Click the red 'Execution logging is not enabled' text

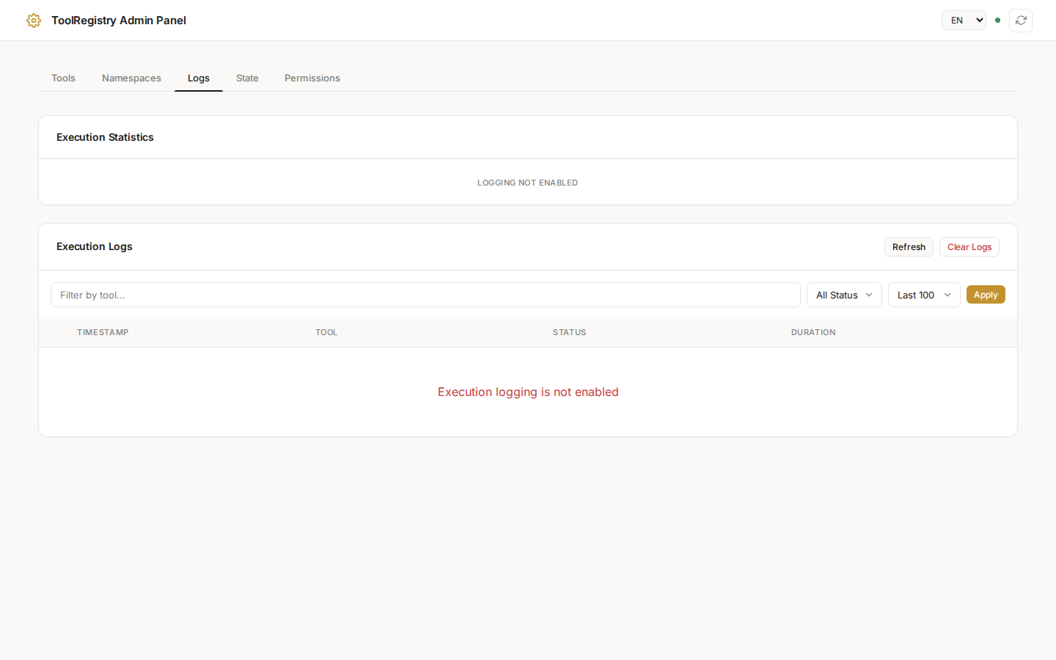[528, 392]
